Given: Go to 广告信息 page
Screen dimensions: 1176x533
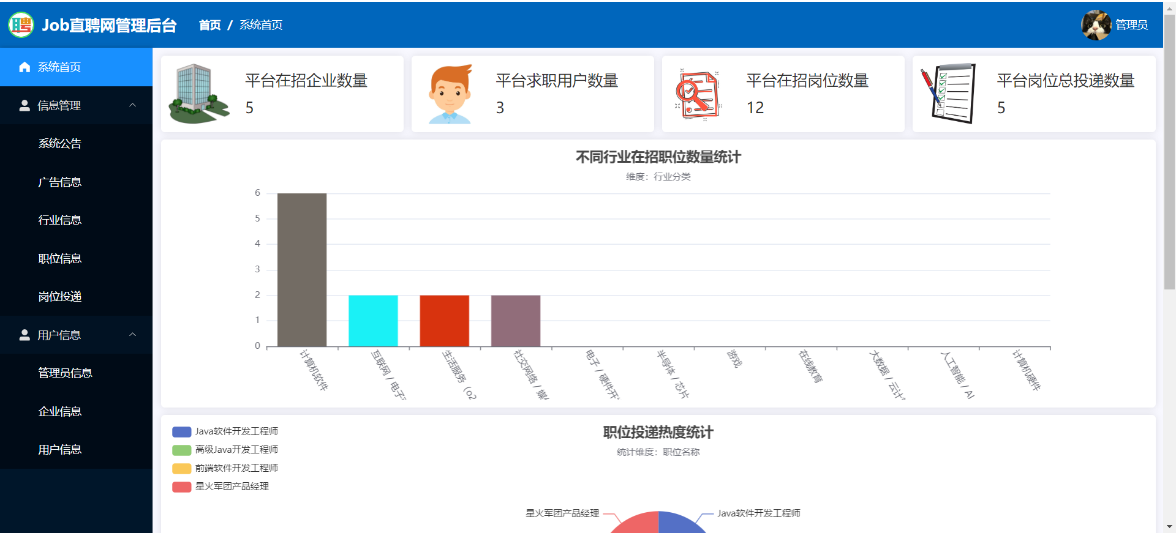Looking at the screenshot, I should pyautogui.click(x=76, y=182).
